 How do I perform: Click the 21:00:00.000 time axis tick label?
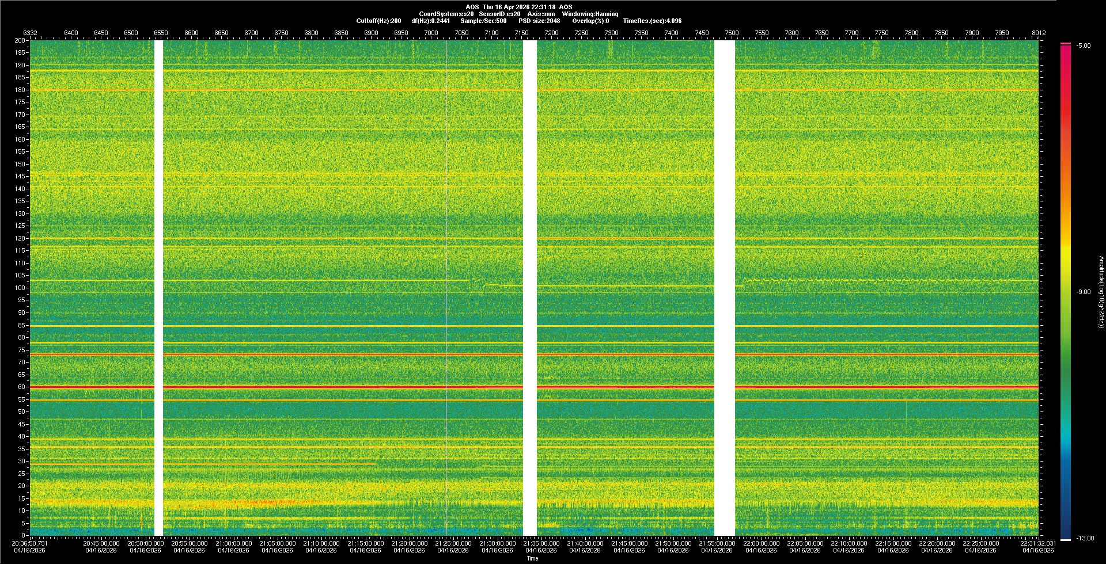233,543
